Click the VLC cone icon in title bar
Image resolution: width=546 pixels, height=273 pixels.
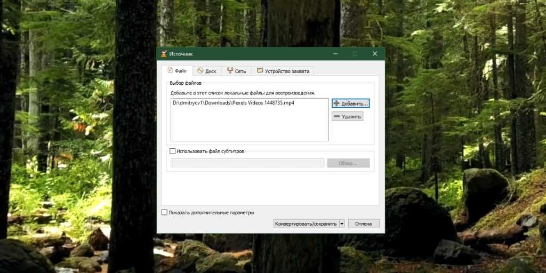pyautogui.click(x=163, y=54)
